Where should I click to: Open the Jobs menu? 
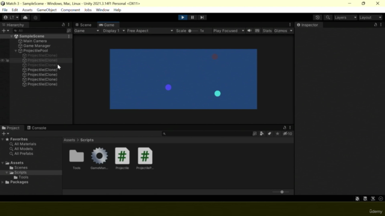point(88,10)
